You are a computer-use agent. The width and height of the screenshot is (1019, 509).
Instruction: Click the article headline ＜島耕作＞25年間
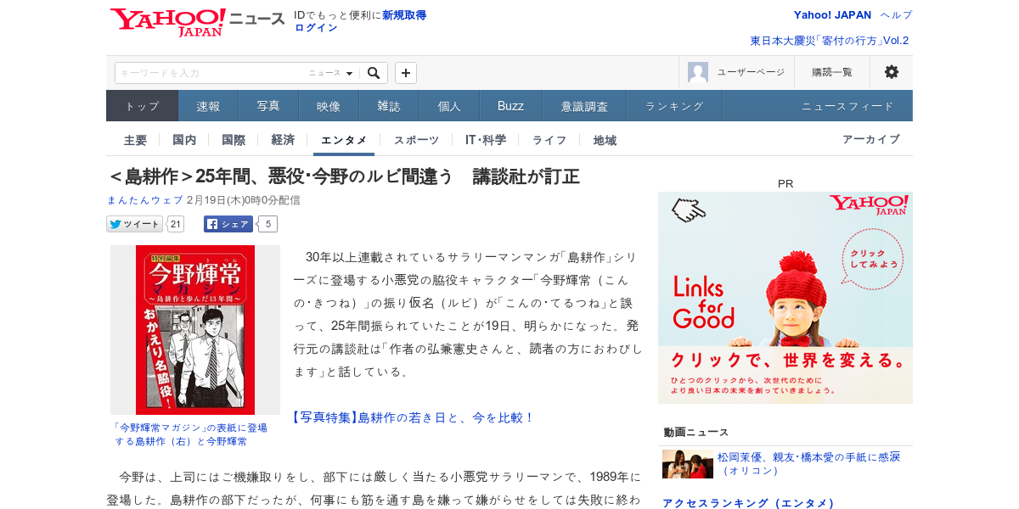pyautogui.click(x=344, y=176)
